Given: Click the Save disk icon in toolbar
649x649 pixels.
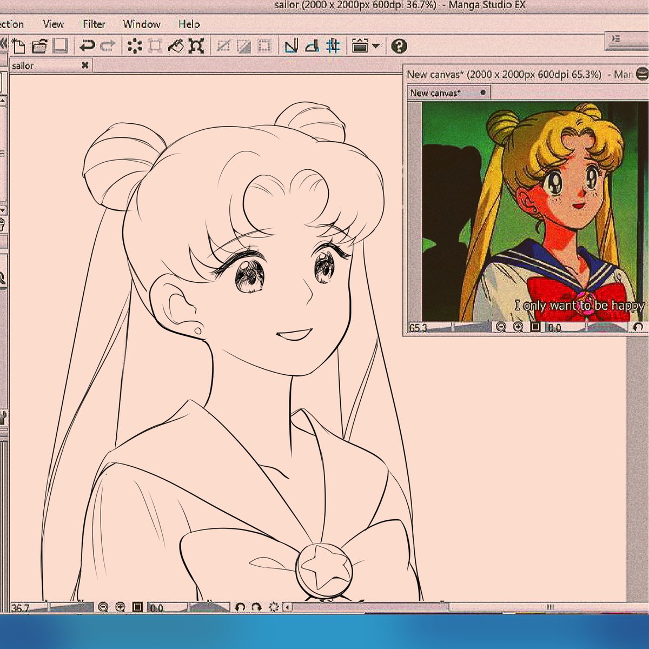Looking at the screenshot, I should coord(59,46).
